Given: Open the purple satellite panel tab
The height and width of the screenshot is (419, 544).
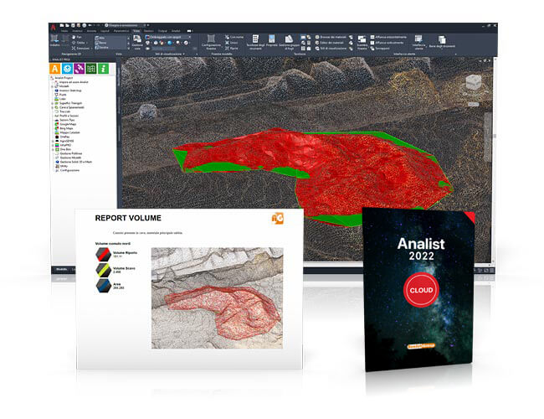Looking at the screenshot, I should point(80,68).
